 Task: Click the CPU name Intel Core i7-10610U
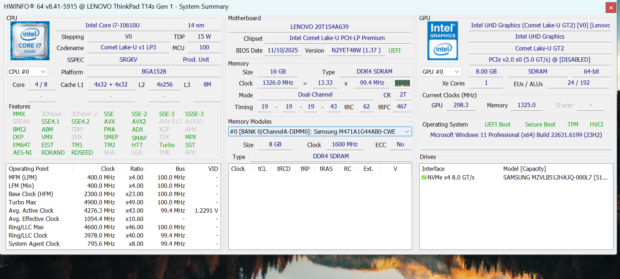click(x=113, y=25)
